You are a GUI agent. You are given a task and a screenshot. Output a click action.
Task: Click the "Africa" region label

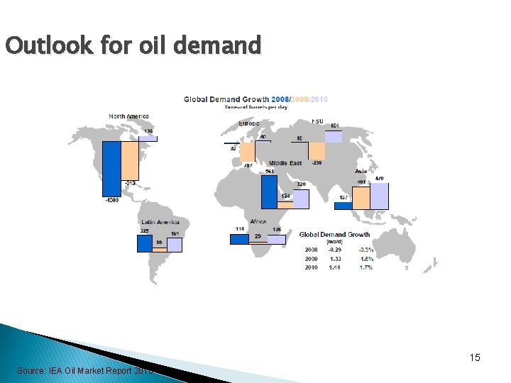coord(258,221)
